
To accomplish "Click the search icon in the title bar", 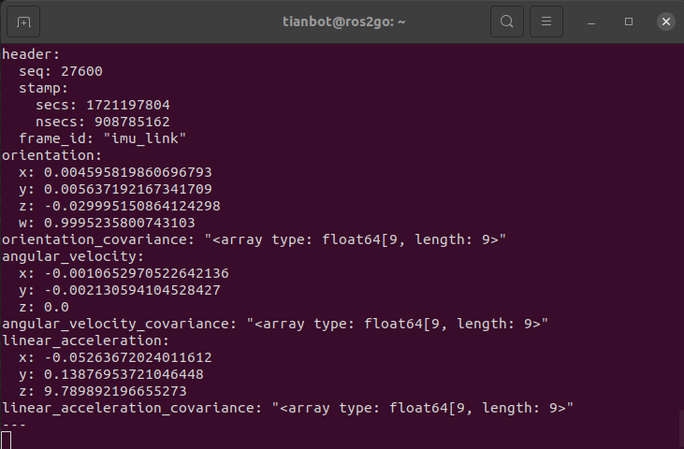I will (506, 21).
